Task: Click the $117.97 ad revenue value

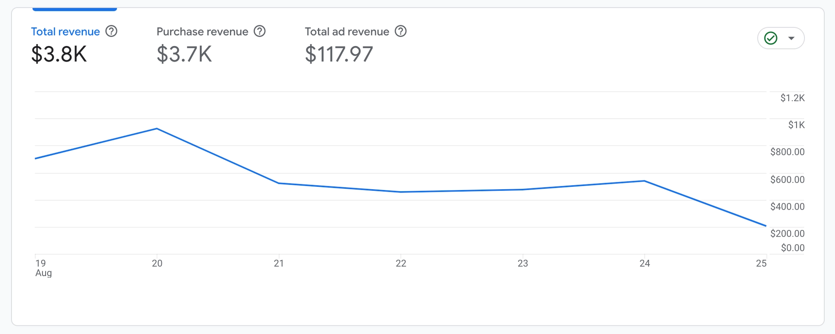Action: 339,54
